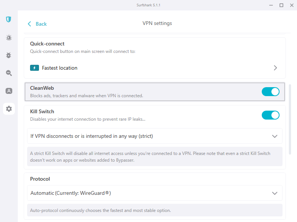Image resolution: width=297 pixels, height=222 pixels.
Task: Click the CleanWeb setting title
Action: 42,88
